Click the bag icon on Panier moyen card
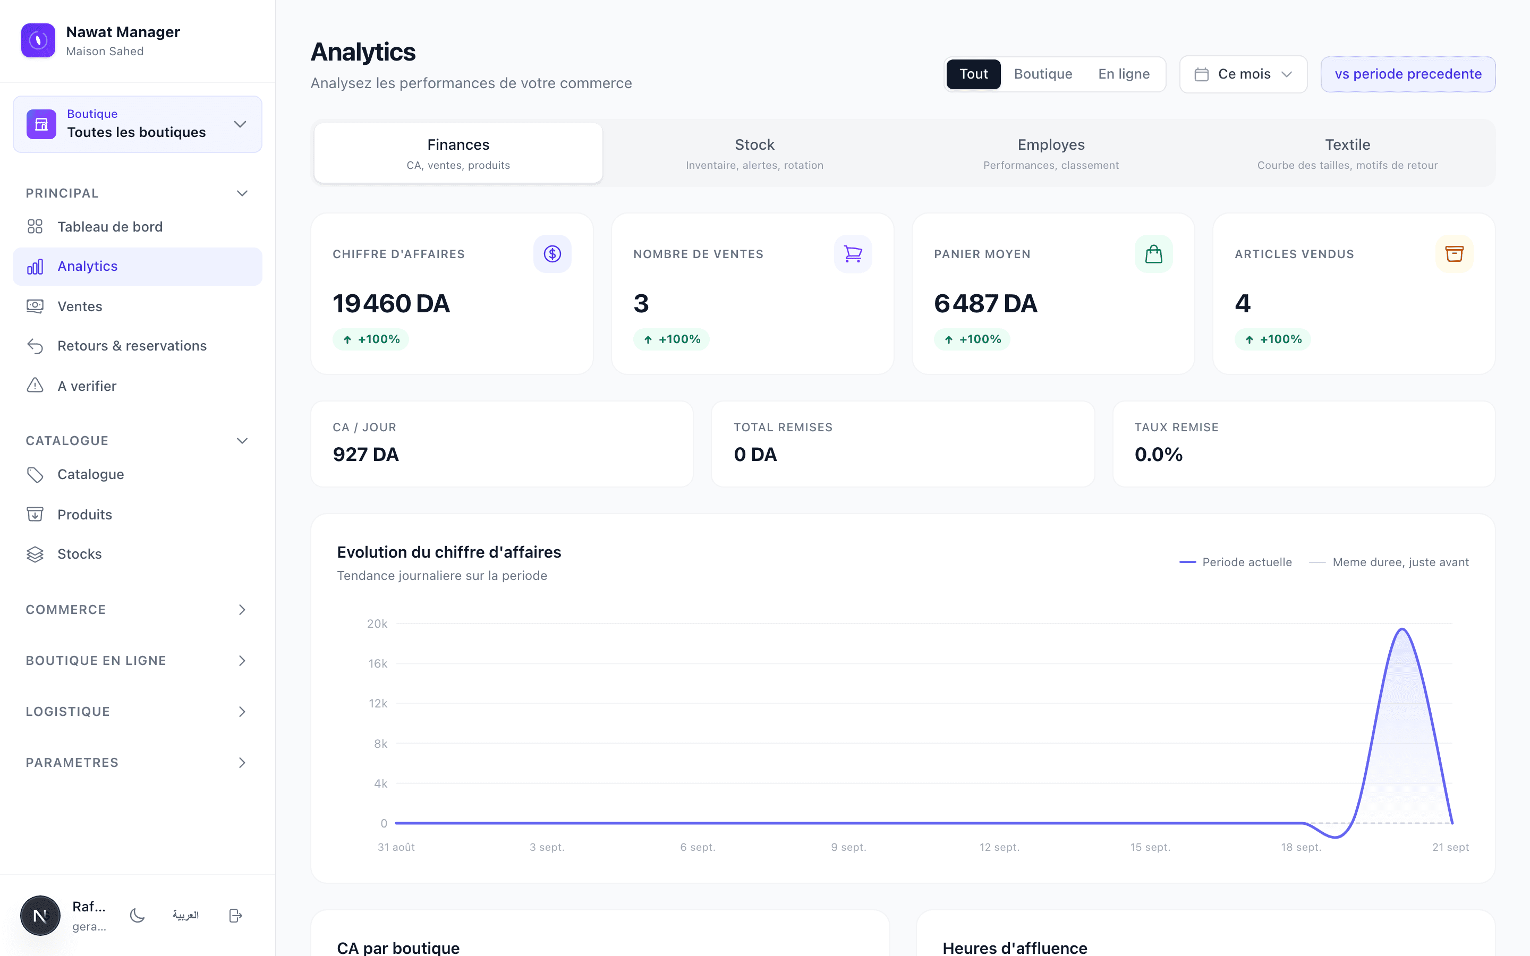The image size is (1530, 956). (1154, 254)
